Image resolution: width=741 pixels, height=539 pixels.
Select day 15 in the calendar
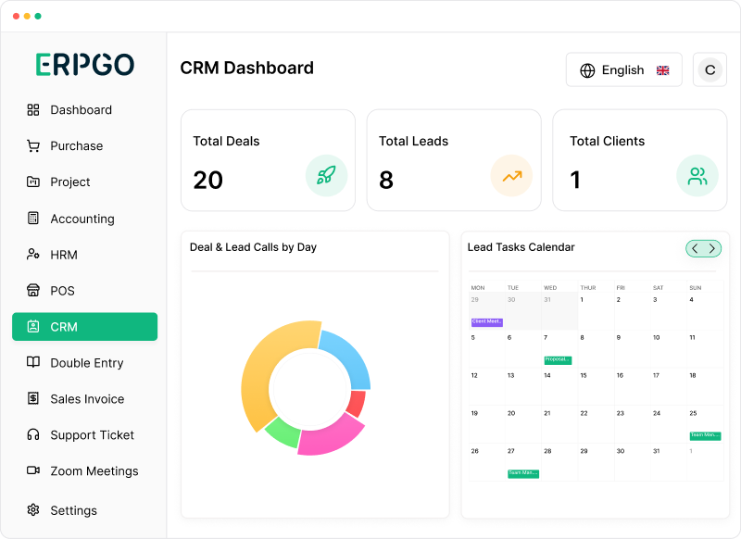pyautogui.click(x=584, y=376)
